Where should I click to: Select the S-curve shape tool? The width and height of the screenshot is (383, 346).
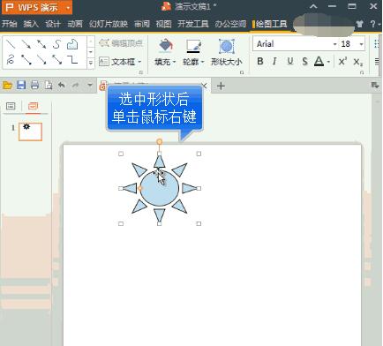(56, 44)
